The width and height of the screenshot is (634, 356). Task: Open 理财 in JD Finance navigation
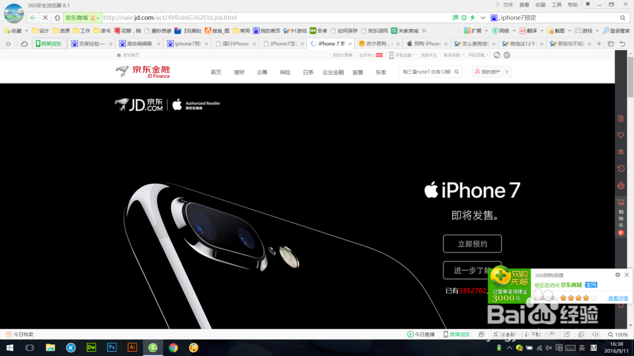pyautogui.click(x=239, y=72)
